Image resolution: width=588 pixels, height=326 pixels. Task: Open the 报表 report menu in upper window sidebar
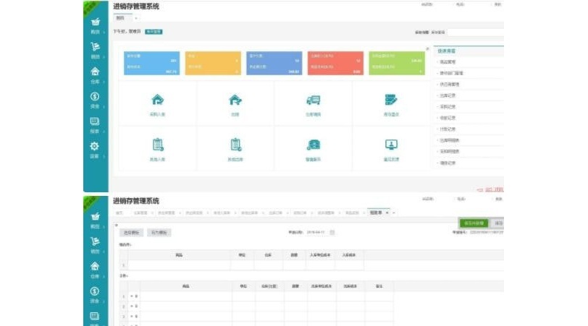point(96,125)
